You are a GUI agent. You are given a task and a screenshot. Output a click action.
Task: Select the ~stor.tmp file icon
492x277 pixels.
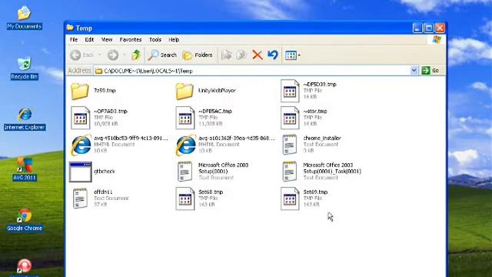pyautogui.click(x=290, y=118)
